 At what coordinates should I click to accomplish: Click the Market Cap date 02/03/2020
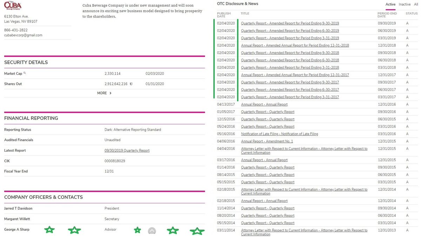click(x=155, y=74)
